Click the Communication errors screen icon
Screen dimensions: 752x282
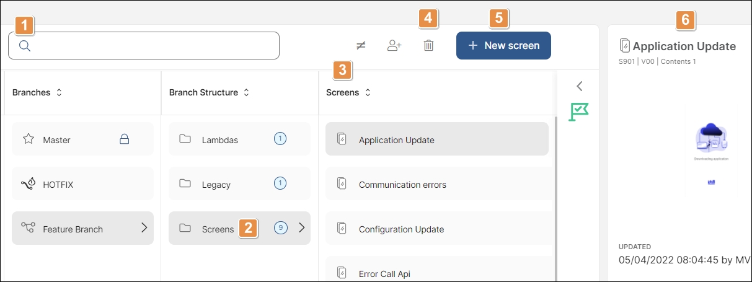(342, 183)
